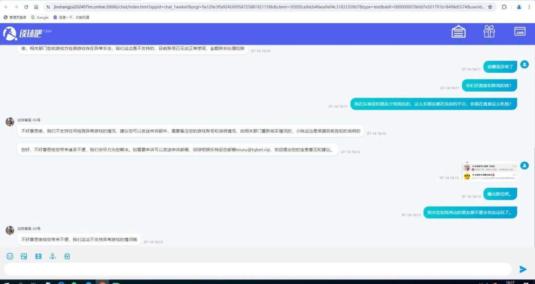This screenshot has height=284, width=535.
Task: Open the browser extensions puzzle icon
Action: click(504, 8)
